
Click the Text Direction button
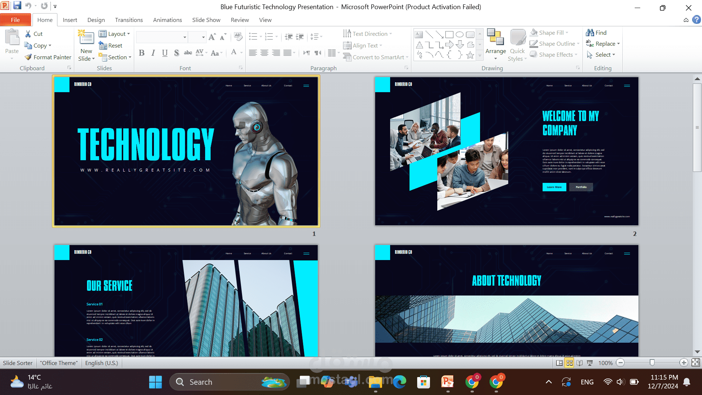pos(367,34)
